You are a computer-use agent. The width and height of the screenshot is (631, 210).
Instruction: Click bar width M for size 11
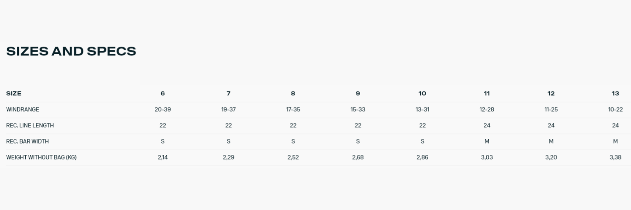[487, 142]
